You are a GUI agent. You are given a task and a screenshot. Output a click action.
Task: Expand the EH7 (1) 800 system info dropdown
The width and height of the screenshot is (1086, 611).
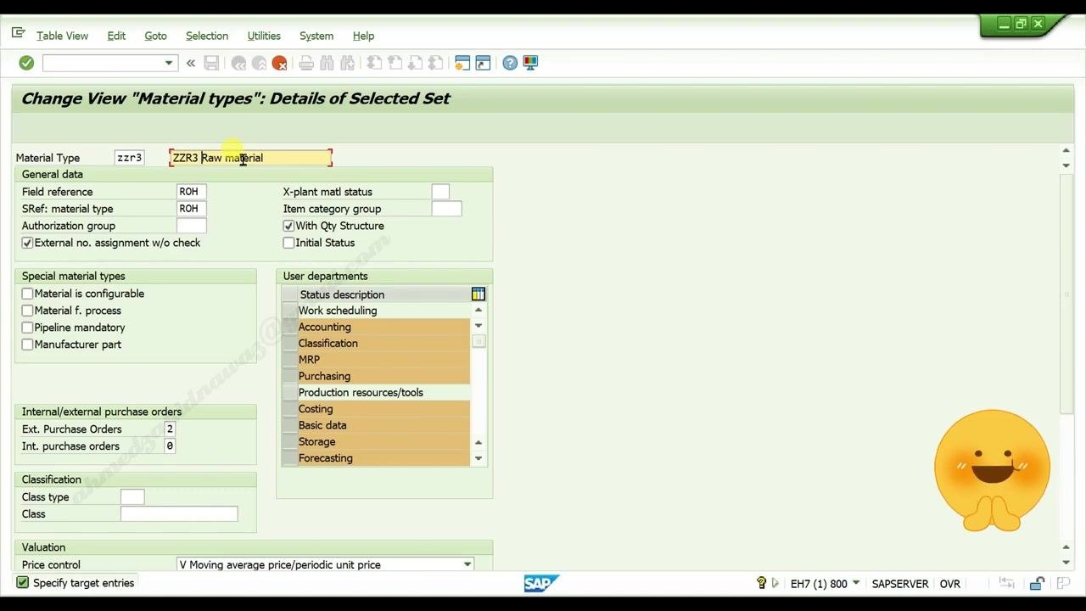[x=856, y=583]
